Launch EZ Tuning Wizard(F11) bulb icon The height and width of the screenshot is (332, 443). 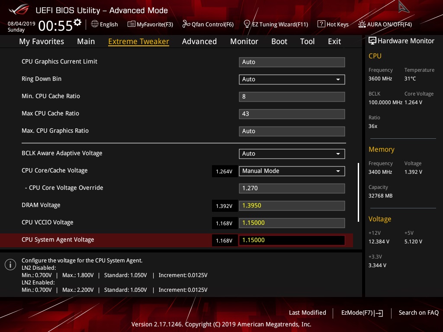tap(247, 24)
